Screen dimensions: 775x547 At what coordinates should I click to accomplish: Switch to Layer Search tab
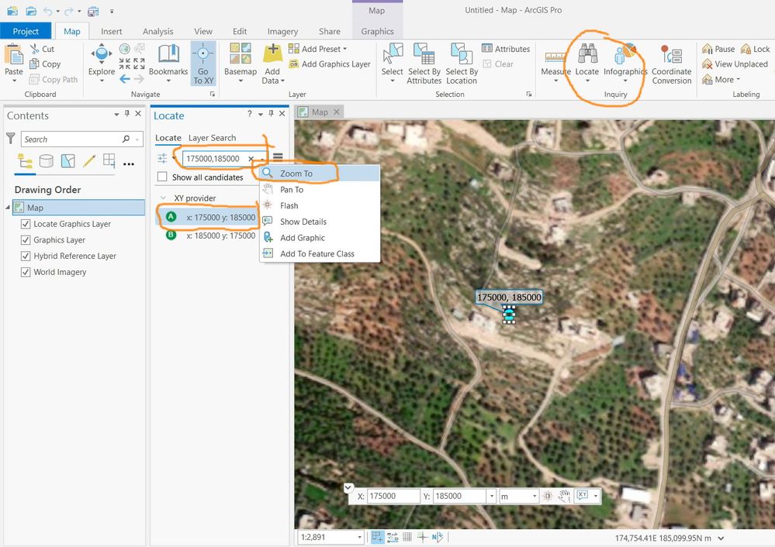212,138
